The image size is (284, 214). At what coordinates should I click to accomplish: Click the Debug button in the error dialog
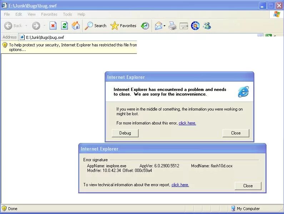pyautogui.click(x=125, y=133)
